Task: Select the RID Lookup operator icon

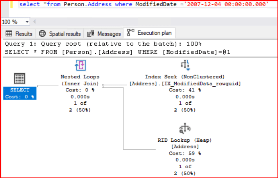Action: point(185,128)
